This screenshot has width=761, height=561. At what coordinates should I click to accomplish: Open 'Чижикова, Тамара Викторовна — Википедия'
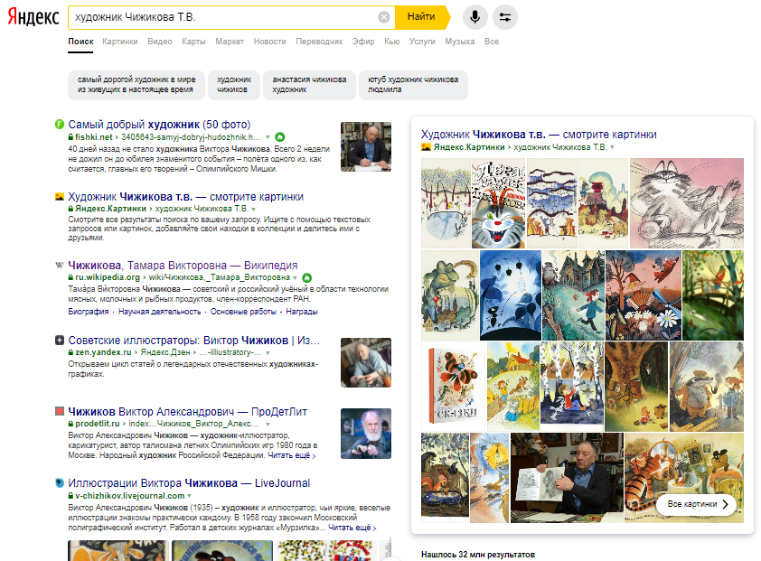click(183, 266)
